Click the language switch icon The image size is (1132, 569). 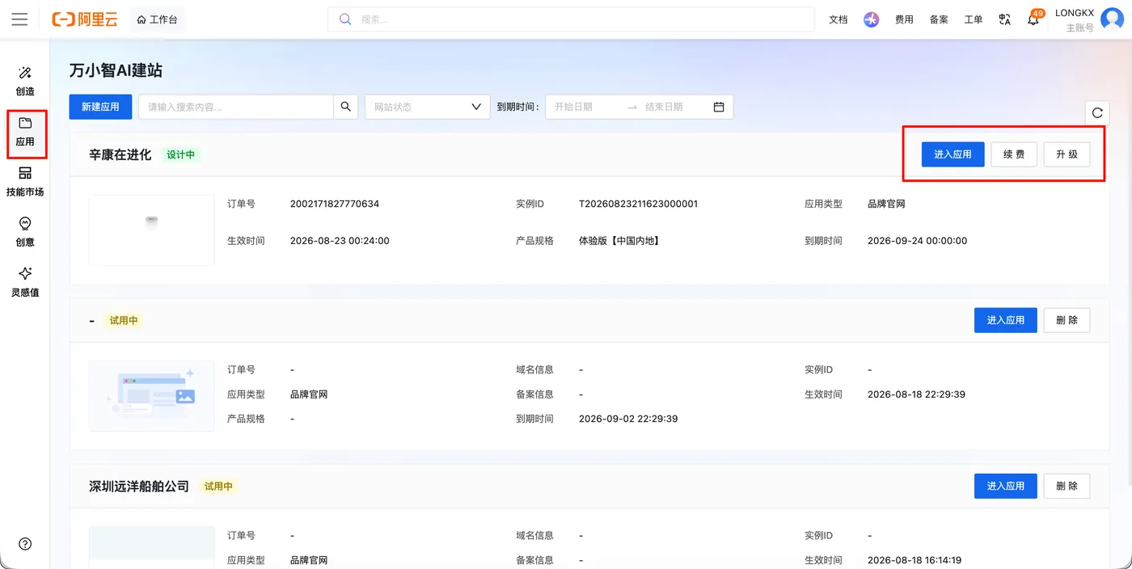tap(1005, 19)
